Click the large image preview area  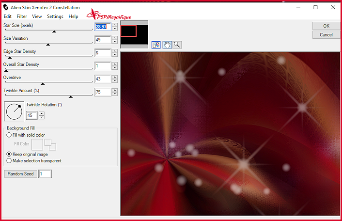230,134
